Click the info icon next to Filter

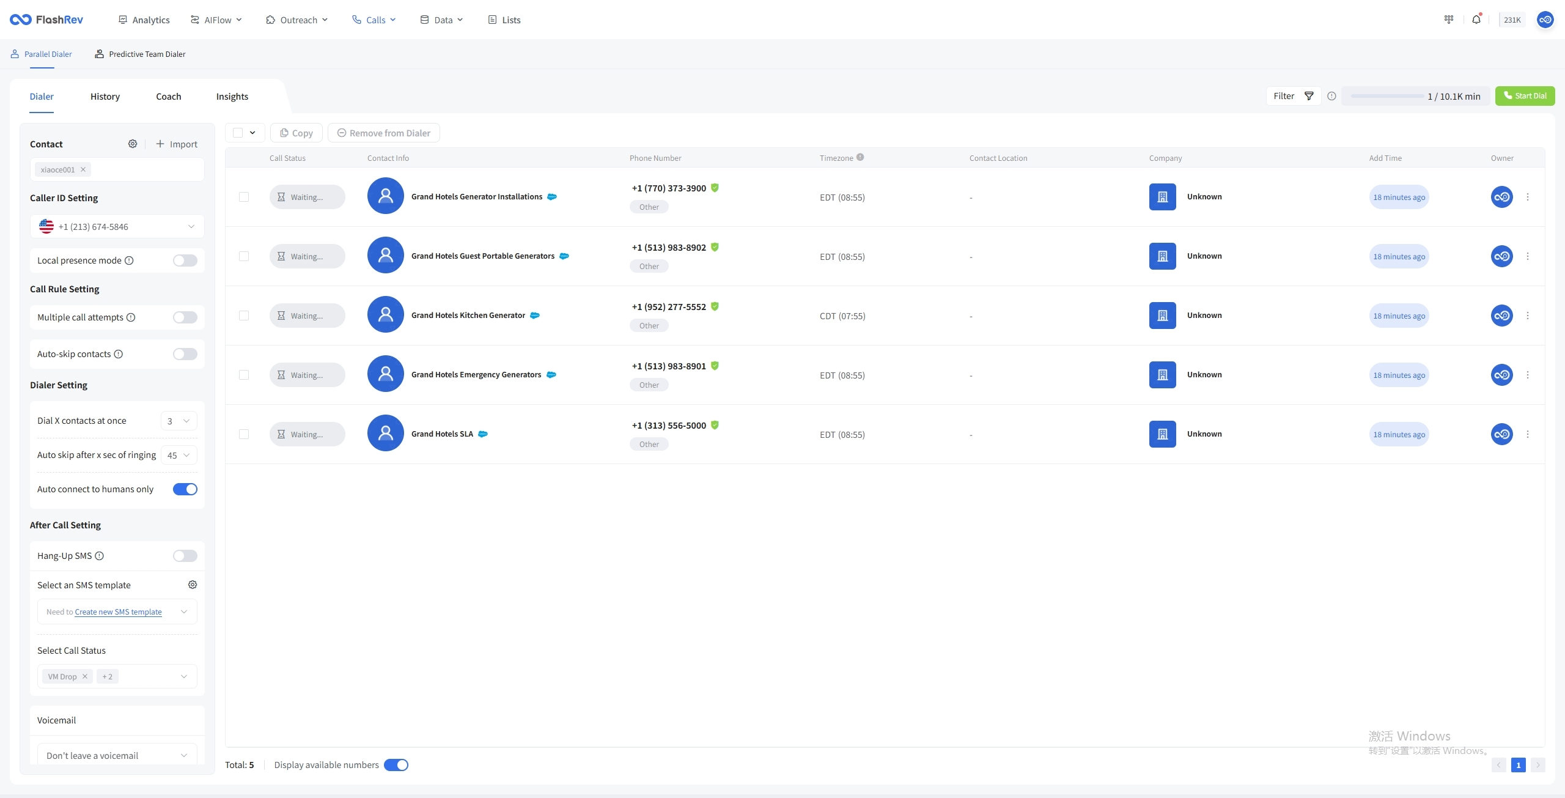tap(1331, 96)
